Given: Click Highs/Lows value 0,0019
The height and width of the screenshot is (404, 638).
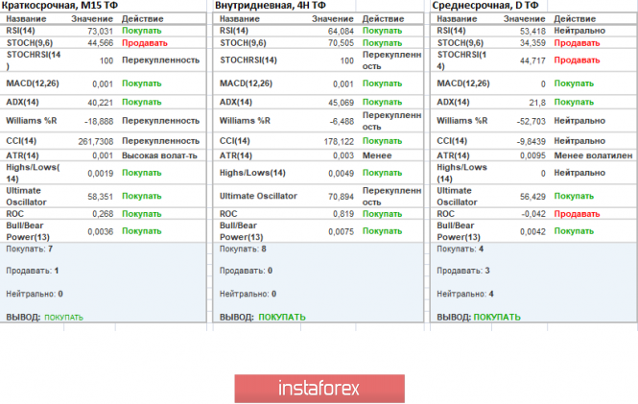Looking at the screenshot, I should click(100, 174).
